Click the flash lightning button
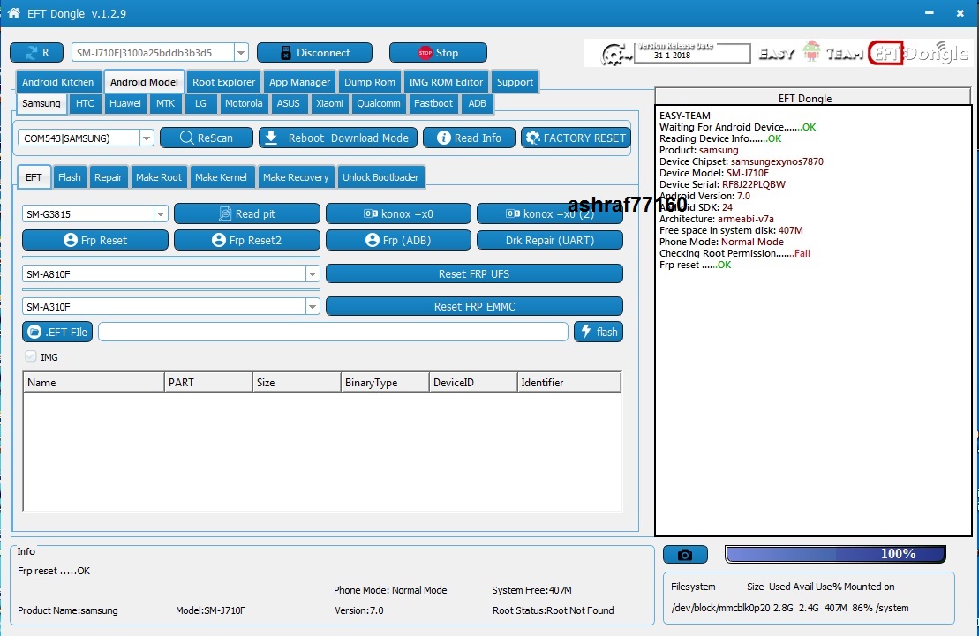 [599, 332]
